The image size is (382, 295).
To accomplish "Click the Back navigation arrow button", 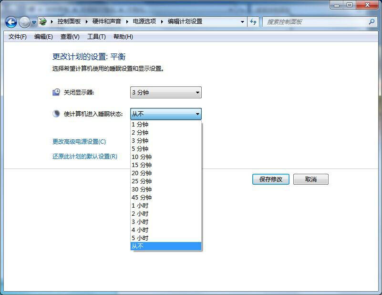I will pyautogui.click(x=11, y=22).
